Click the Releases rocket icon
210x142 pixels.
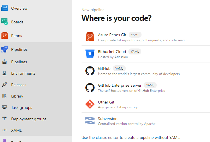pos(5,85)
